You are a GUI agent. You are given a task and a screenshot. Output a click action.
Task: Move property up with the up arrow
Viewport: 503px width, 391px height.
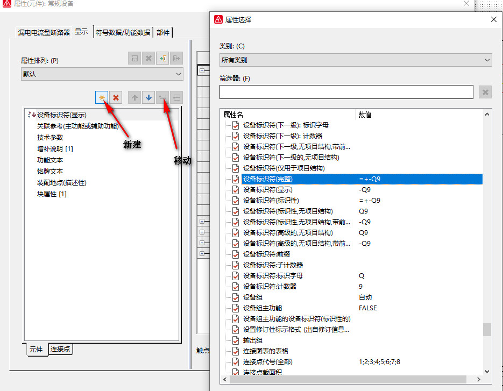(134, 98)
